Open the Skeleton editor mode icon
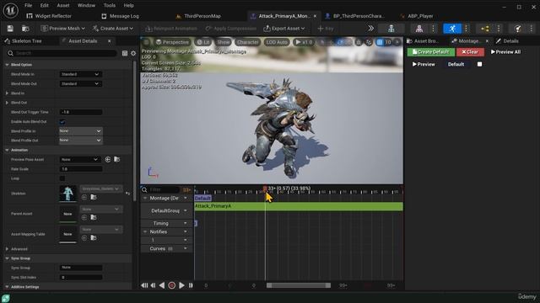The width and height of the screenshot is (540, 303). 391,29
